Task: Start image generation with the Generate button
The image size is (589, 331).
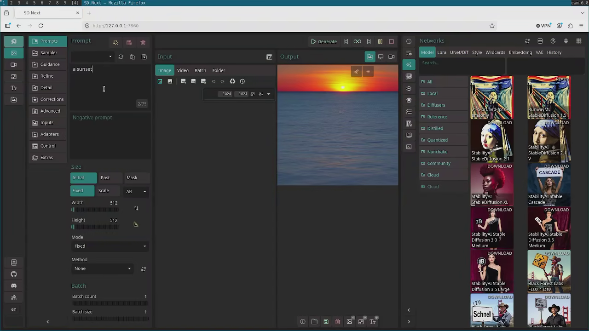Action: pos(324,41)
